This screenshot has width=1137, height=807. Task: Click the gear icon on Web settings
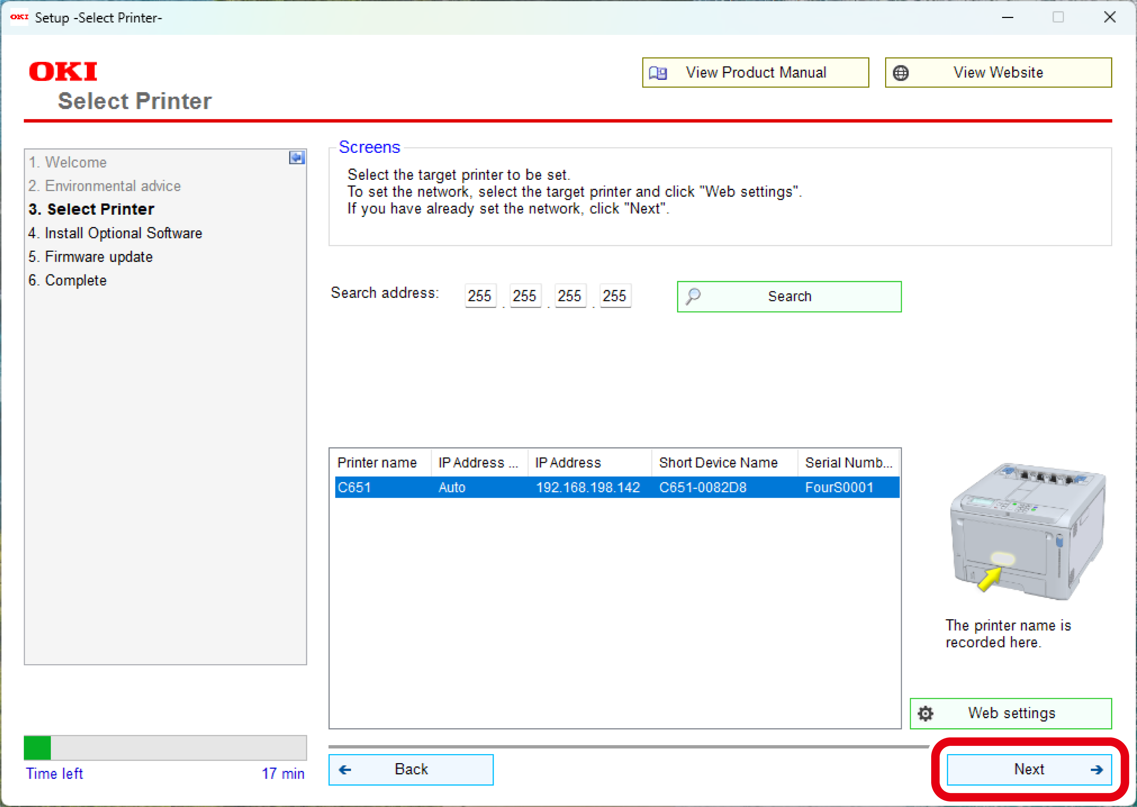click(x=925, y=713)
